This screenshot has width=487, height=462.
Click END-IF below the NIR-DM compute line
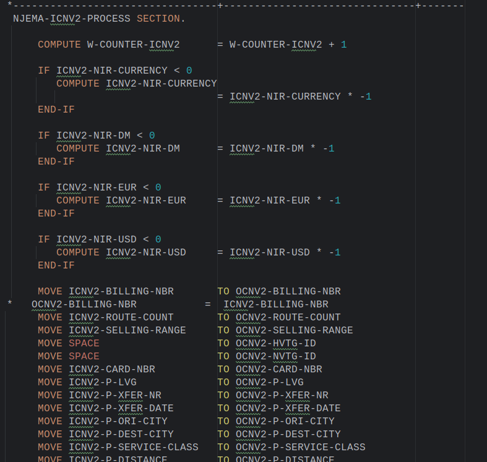[56, 161]
